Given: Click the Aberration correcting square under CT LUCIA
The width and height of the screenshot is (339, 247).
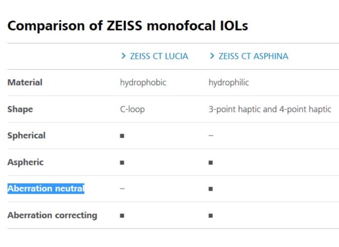Looking at the screenshot, I should click(x=122, y=216).
